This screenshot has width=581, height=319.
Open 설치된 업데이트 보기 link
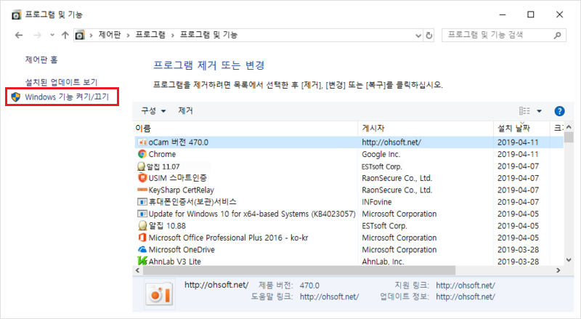click(x=61, y=82)
